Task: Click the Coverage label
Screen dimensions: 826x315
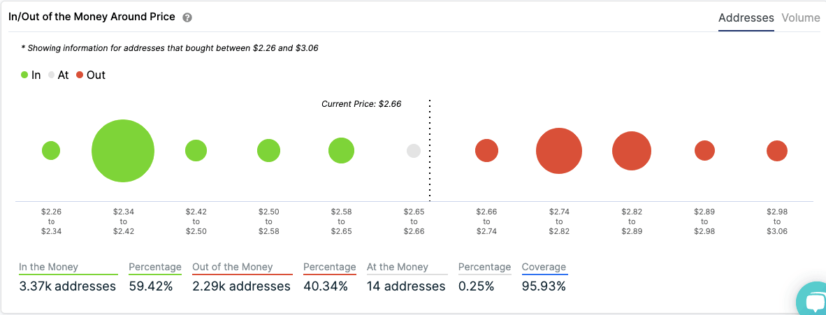Action: pos(544,267)
